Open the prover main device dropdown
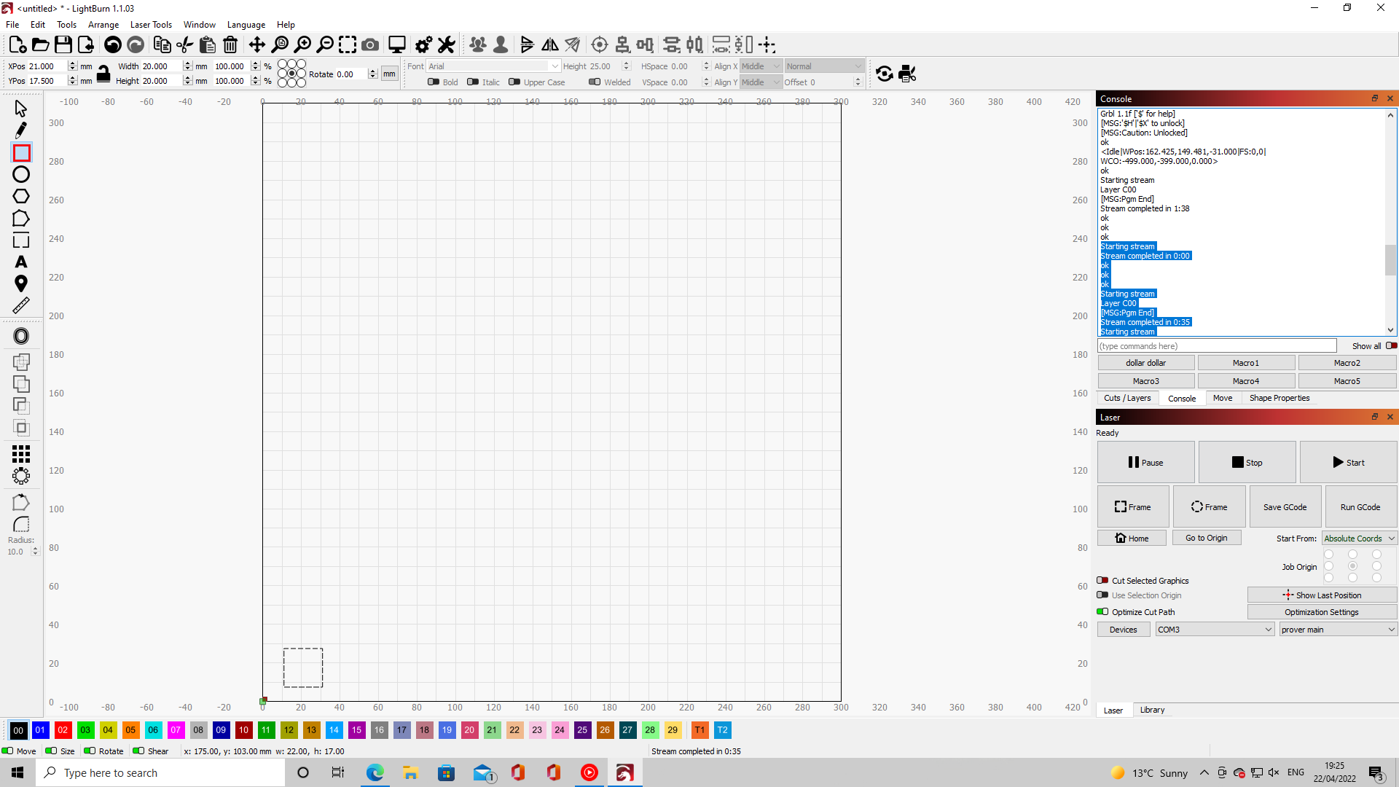Viewport: 1399px width, 787px height. pyautogui.click(x=1338, y=630)
